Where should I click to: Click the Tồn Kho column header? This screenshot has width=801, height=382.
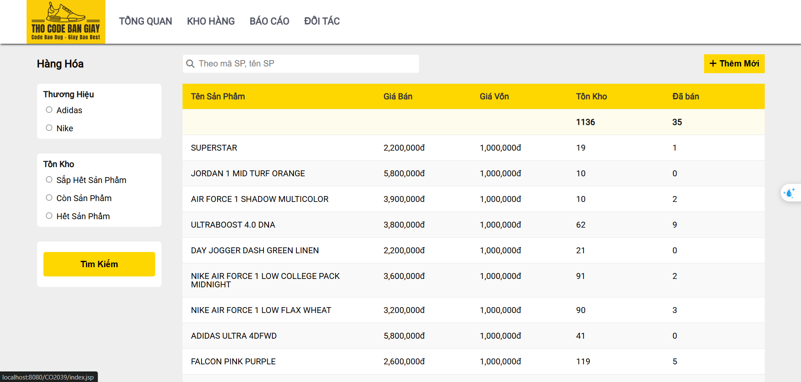(x=591, y=96)
